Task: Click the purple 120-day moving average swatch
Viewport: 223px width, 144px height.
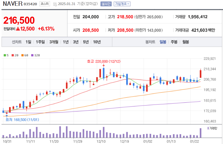Action: pos(32,55)
